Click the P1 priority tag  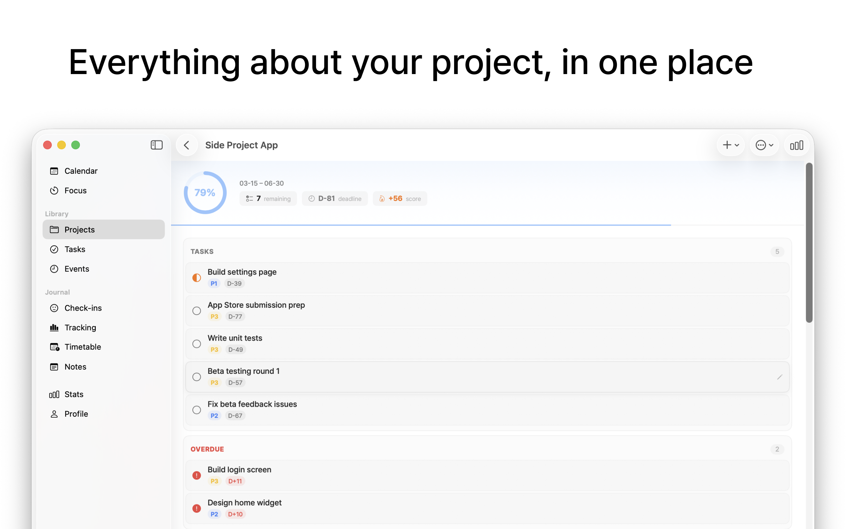214,283
